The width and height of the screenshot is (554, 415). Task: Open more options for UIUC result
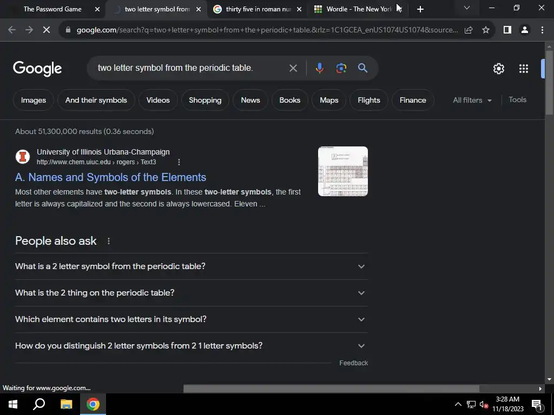(179, 162)
